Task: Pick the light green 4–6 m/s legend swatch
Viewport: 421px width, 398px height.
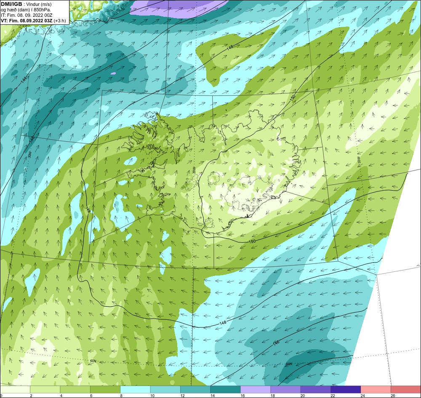Action: click(x=75, y=390)
